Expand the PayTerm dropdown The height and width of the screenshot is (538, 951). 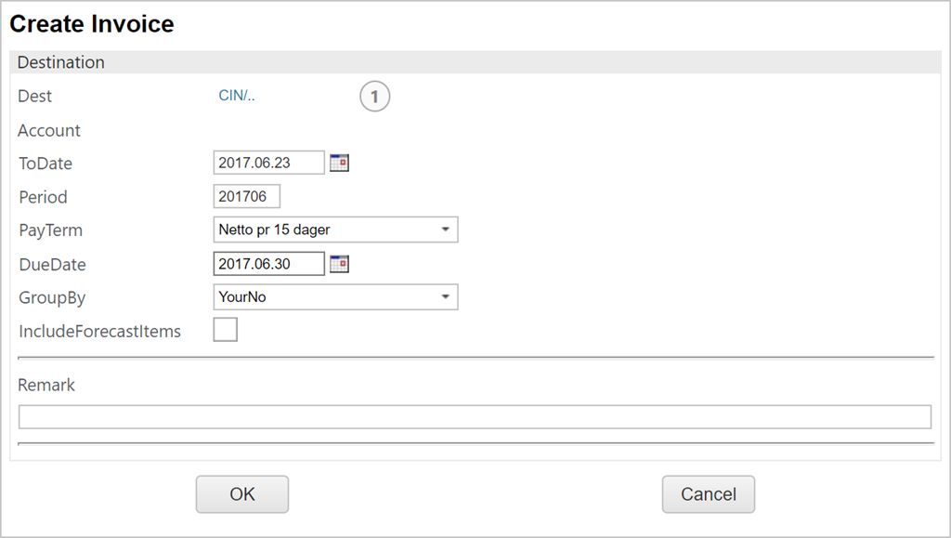[335, 230]
